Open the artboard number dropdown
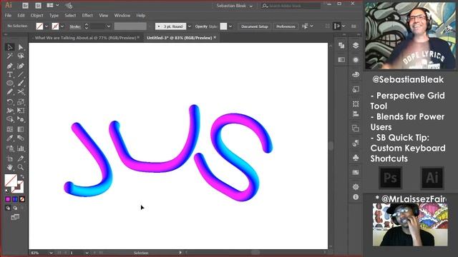458x257 pixels. tap(87, 253)
